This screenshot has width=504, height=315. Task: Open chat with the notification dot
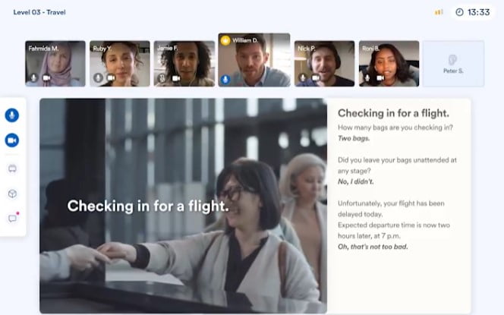coord(12,219)
